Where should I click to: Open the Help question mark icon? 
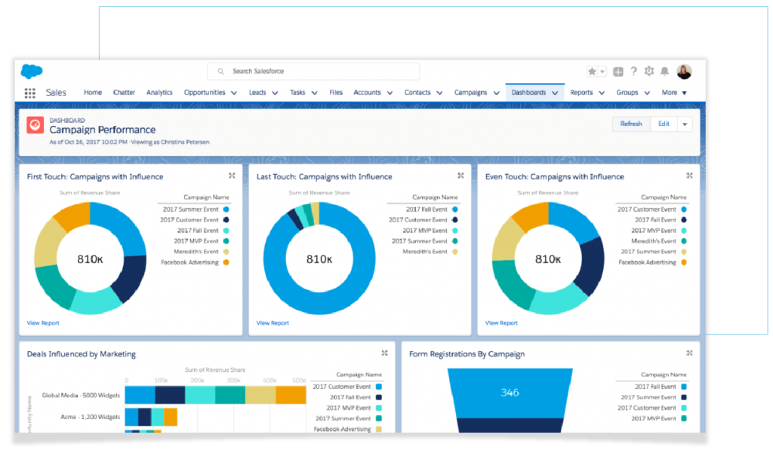pyautogui.click(x=634, y=72)
